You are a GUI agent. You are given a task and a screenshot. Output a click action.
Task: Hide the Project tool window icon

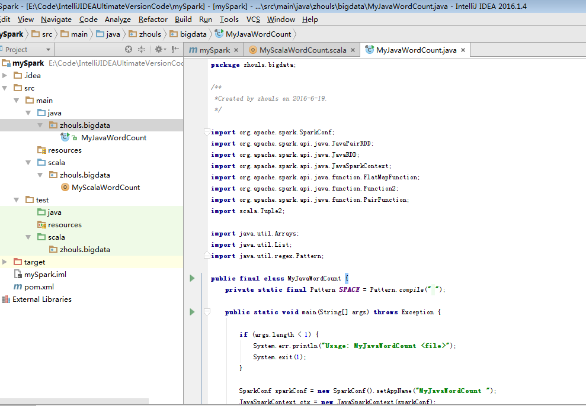click(x=175, y=49)
